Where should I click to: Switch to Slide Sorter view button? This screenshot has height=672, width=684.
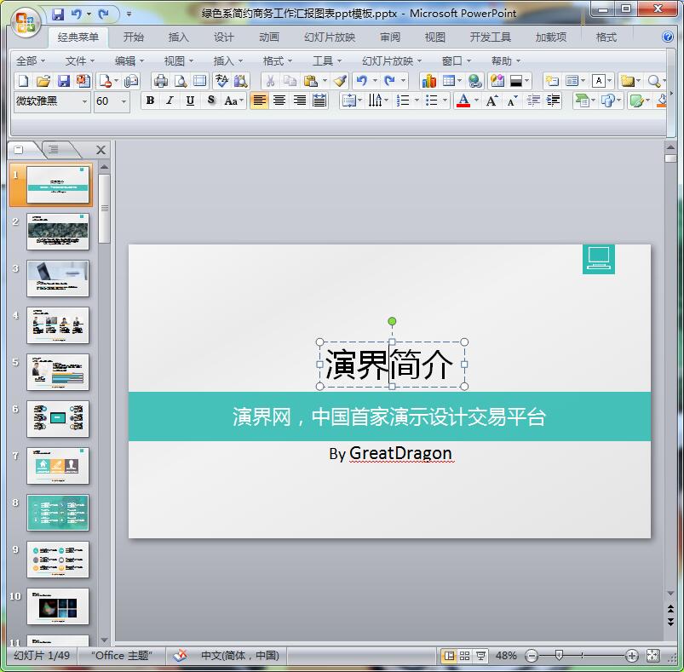pos(464,656)
